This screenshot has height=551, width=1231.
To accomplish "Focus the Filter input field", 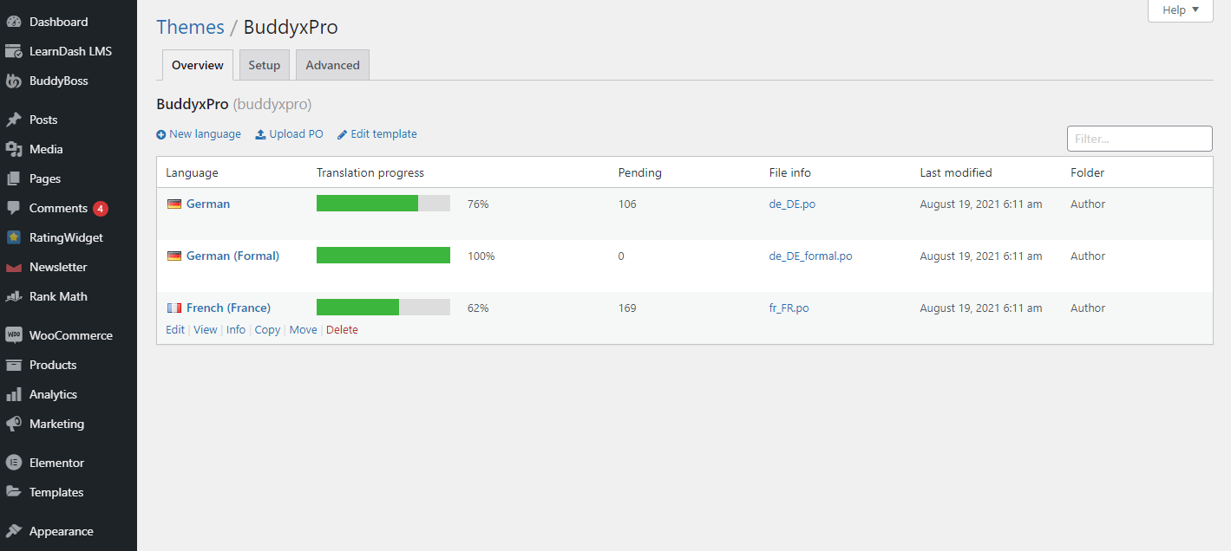I will click(1139, 139).
